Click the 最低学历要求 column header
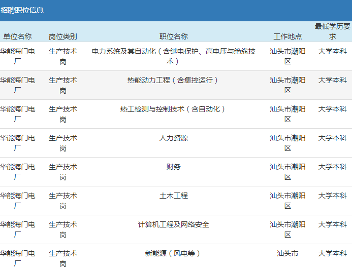Viewport: 352px width, 269px height. click(332, 31)
